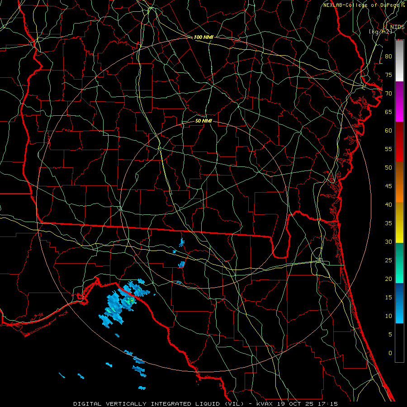Viewport: 407px width, 407px height.
Task: Select the magenta 65-70 band in legend
Action: coord(399,102)
